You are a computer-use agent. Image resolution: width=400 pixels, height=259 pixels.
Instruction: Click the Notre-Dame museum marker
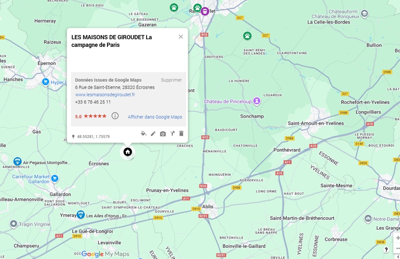368,219
